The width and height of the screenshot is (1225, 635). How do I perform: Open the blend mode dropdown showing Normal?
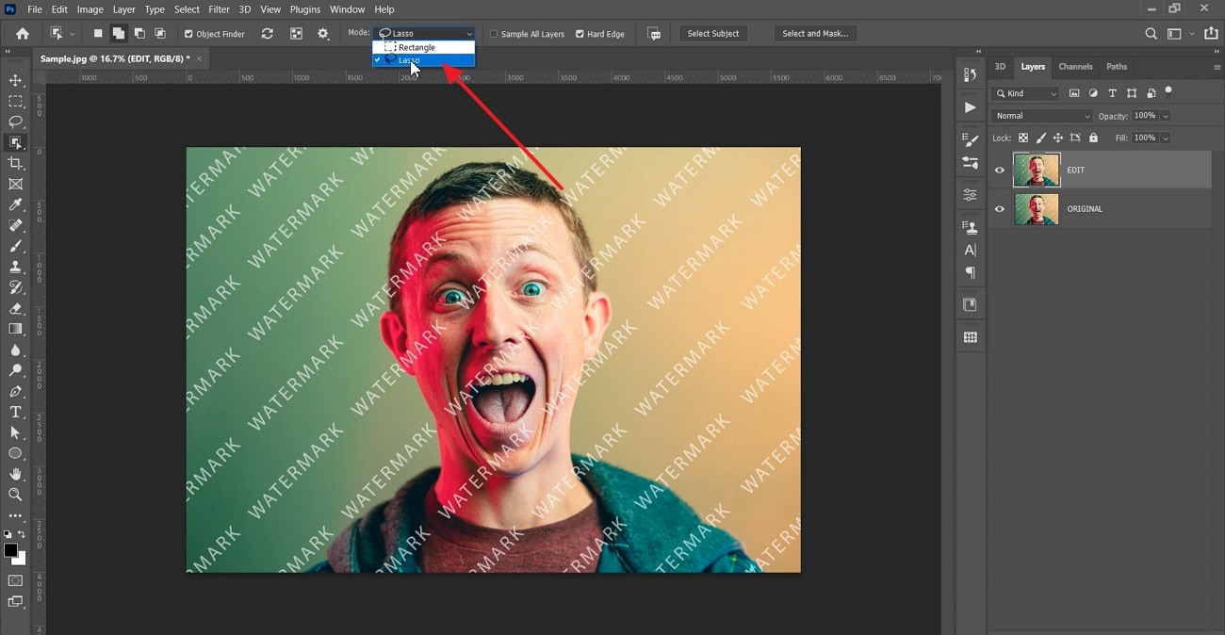point(1041,115)
